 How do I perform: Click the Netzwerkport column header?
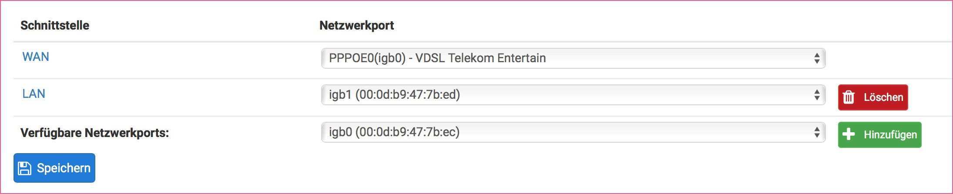click(356, 25)
